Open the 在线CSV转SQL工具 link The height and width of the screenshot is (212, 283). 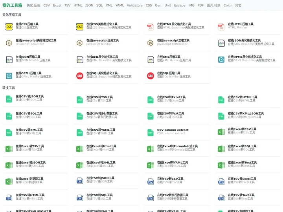coord(29,113)
